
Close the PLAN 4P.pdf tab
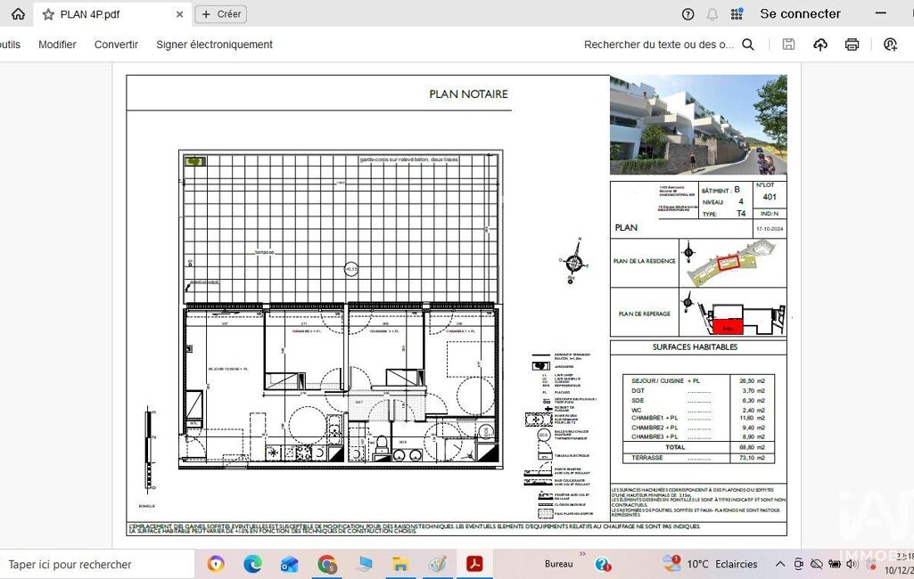point(179,14)
